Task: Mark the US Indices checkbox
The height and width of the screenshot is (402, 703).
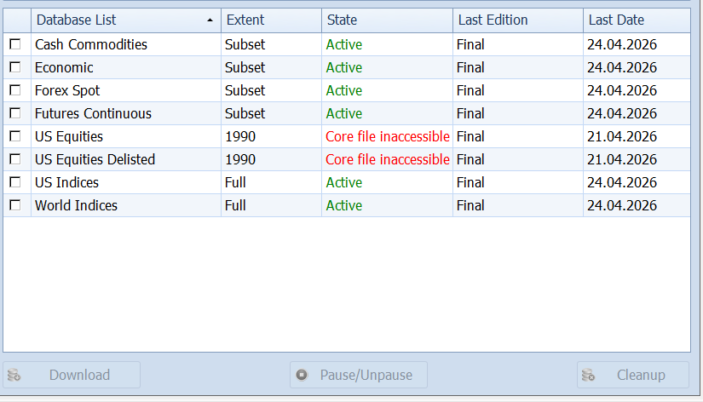Action: pos(14,182)
